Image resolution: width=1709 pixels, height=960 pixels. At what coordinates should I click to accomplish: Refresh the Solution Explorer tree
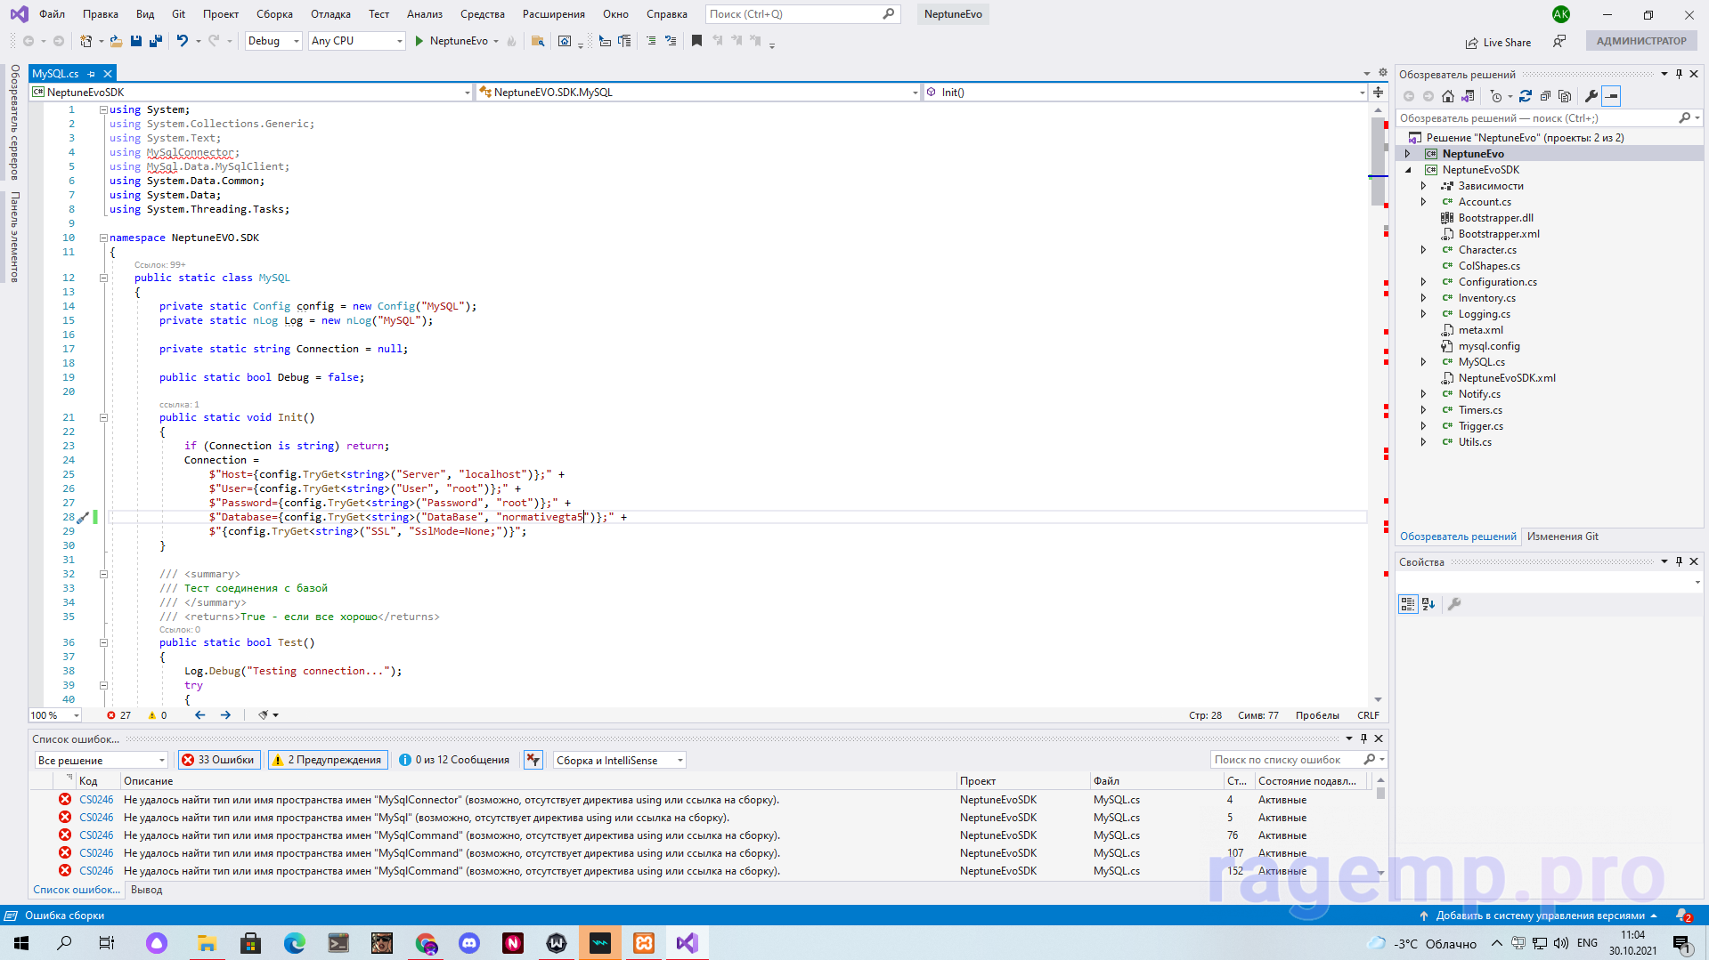[1525, 96]
